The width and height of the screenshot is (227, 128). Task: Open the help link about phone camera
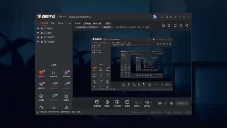(80, 16)
